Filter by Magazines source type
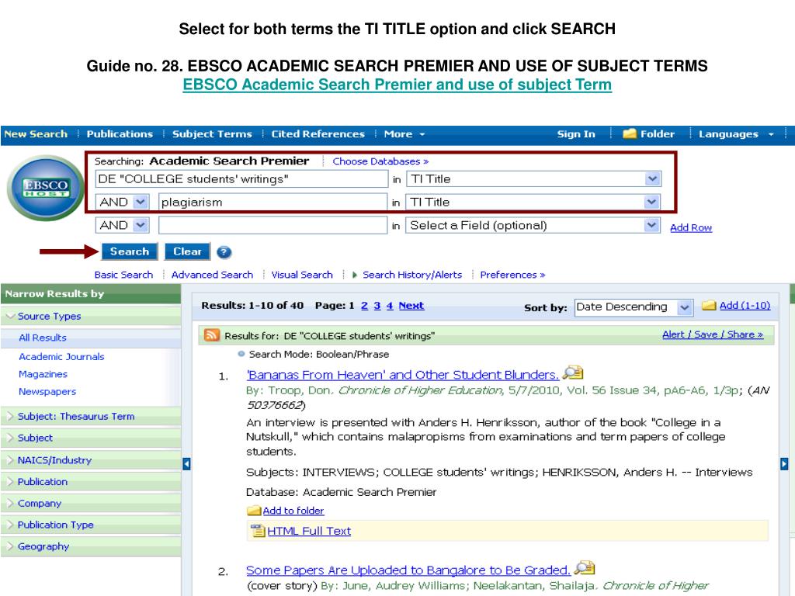The height and width of the screenshot is (596, 795). pos(43,374)
